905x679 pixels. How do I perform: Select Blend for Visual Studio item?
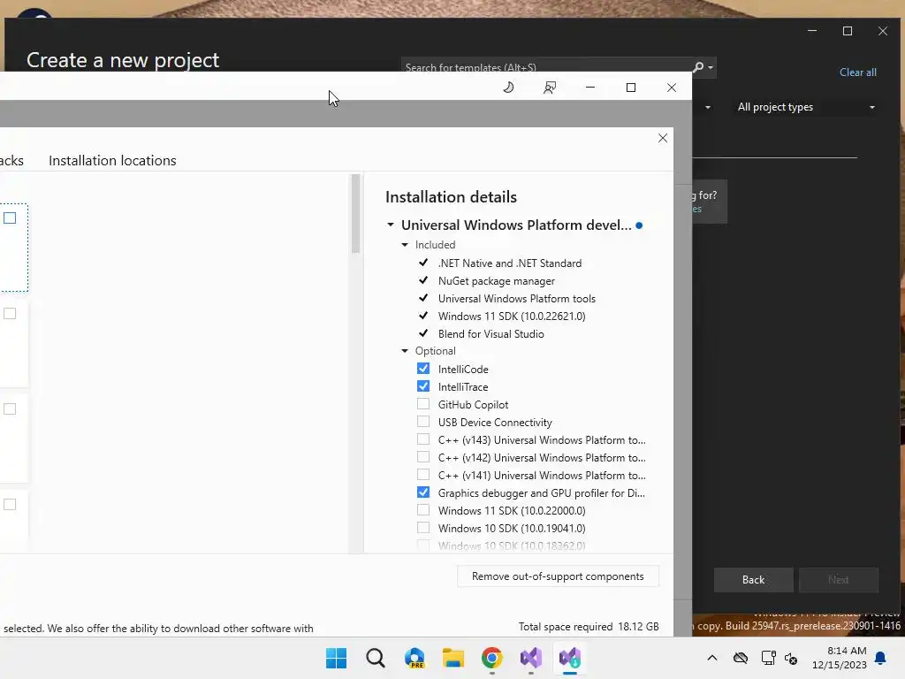pos(491,333)
